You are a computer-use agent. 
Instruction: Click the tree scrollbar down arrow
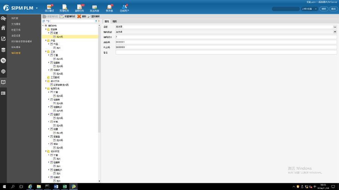[x=99, y=181]
